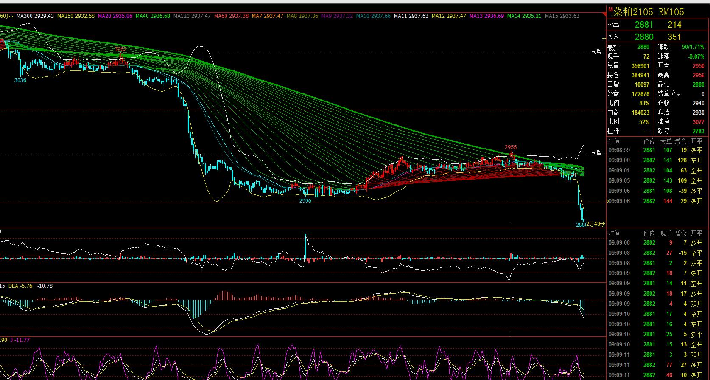Image resolution: width=710 pixels, height=380 pixels.
Task: Select the MA12 indicator label
Action: coord(449,16)
